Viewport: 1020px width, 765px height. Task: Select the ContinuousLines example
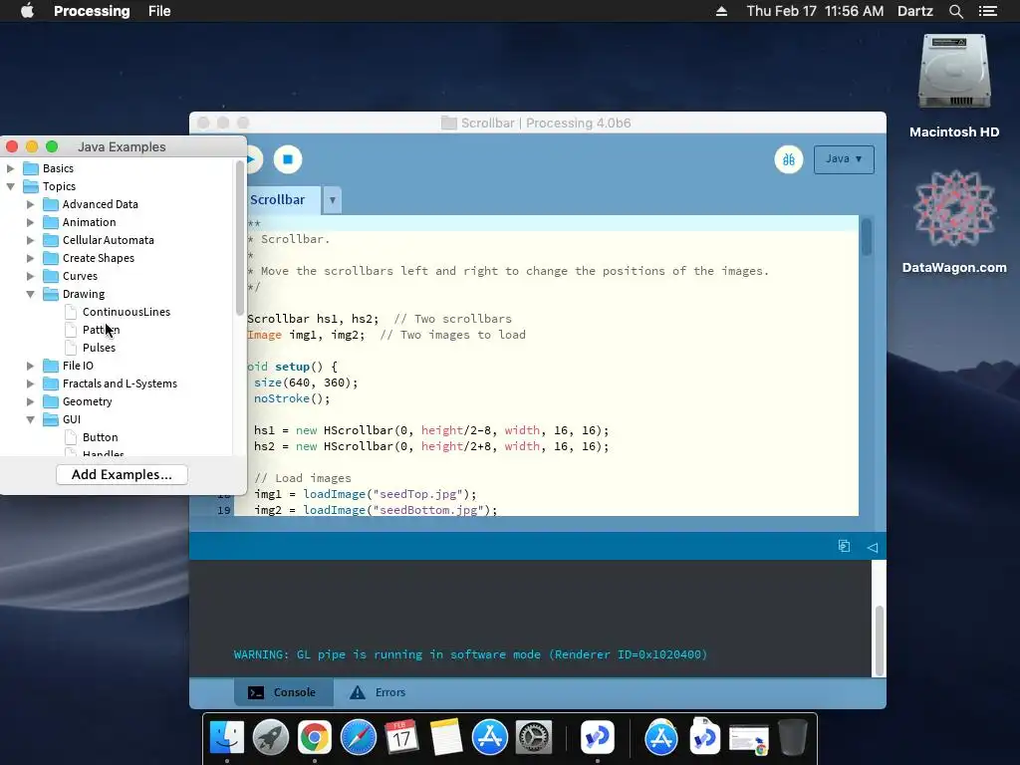click(x=127, y=312)
